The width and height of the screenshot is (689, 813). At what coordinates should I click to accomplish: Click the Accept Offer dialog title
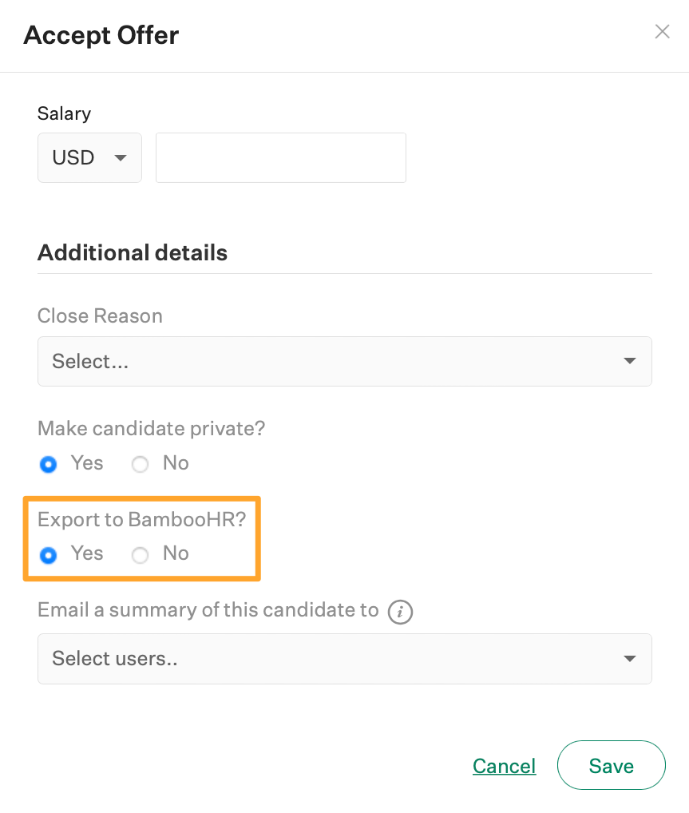click(101, 35)
